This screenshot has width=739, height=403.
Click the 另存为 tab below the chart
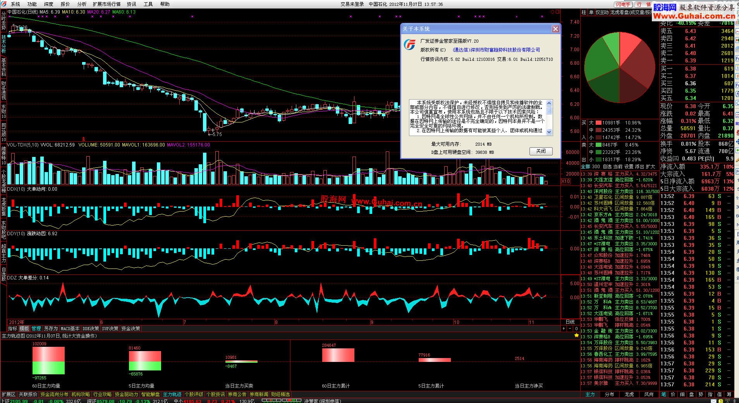click(x=51, y=329)
